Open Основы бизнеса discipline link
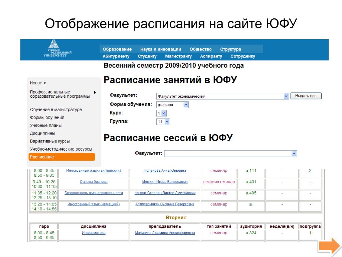 tap(94, 182)
